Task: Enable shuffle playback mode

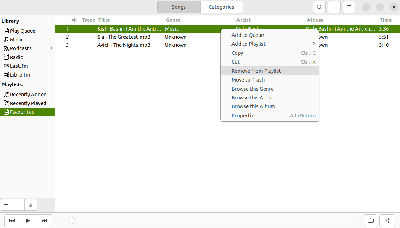Action: (x=387, y=221)
